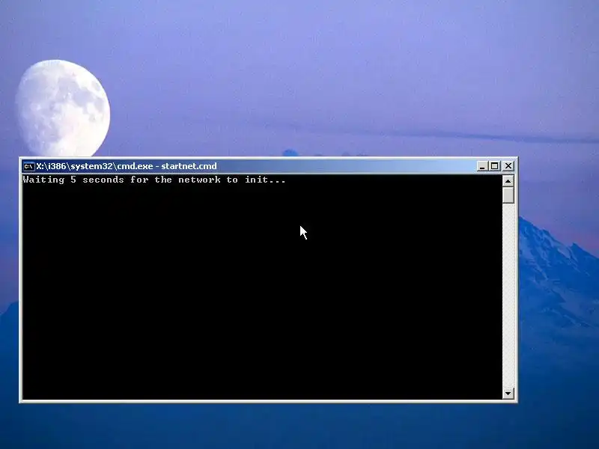Click the console vertical scrollbar thumb
The width and height of the screenshot is (599, 449).
[508, 195]
